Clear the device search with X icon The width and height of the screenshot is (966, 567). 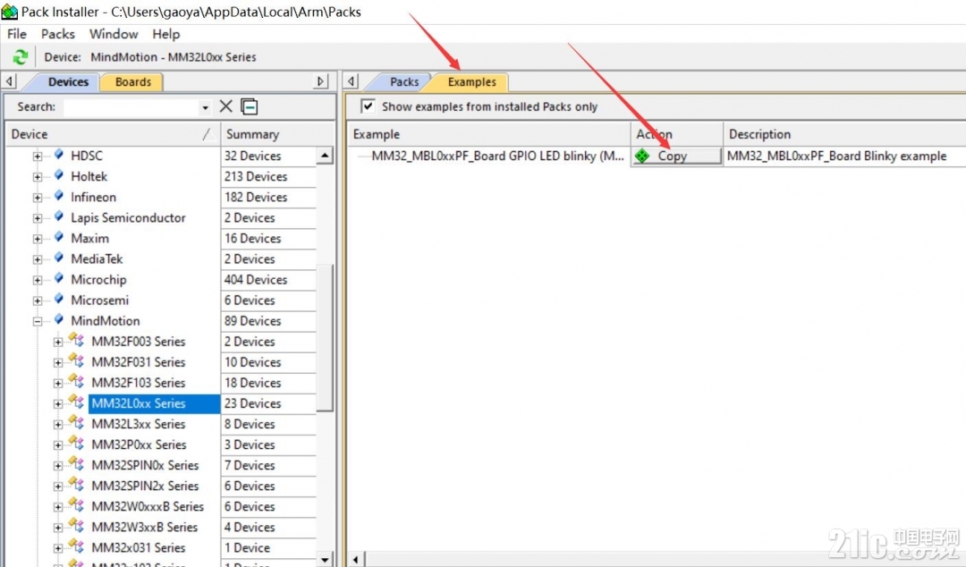226,106
